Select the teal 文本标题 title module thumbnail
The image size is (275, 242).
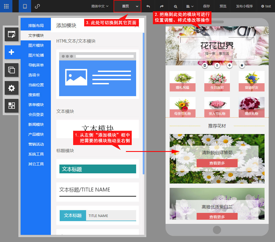[98, 169]
